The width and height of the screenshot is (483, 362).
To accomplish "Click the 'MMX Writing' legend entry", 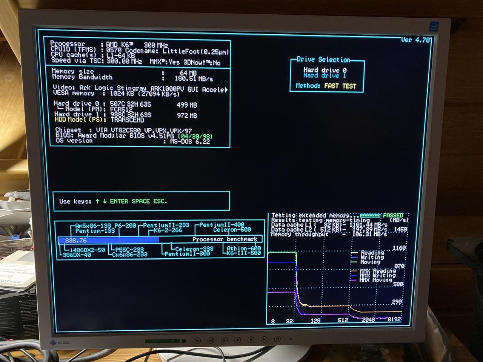I will 378,276.
